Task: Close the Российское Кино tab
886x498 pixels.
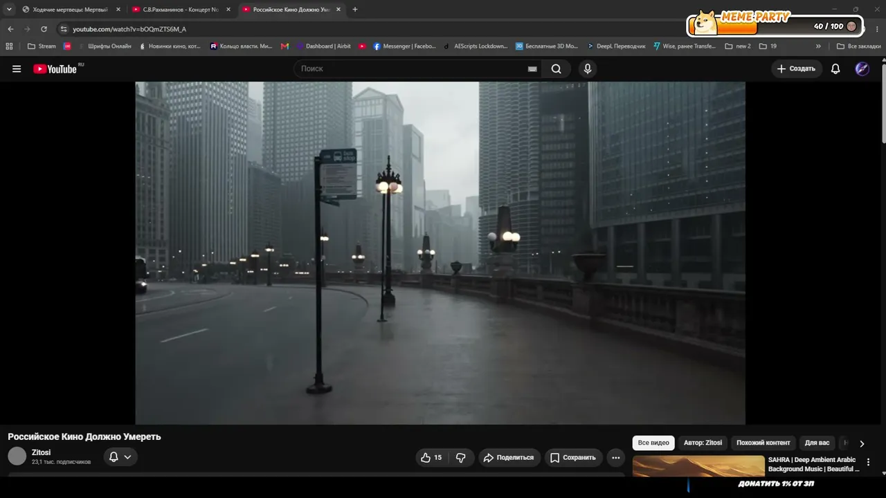Action: (338, 10)
